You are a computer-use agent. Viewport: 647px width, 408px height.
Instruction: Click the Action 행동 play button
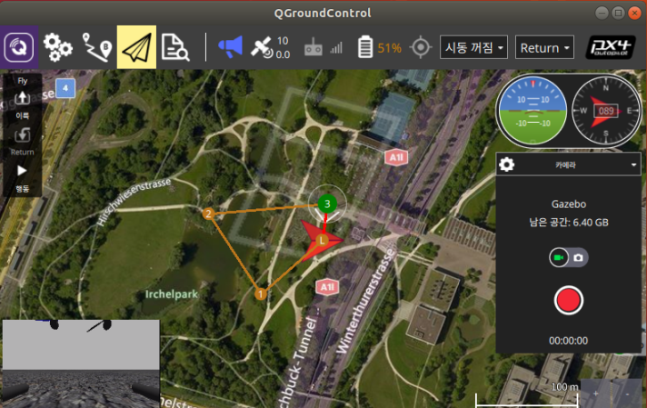tap(23, 178)
